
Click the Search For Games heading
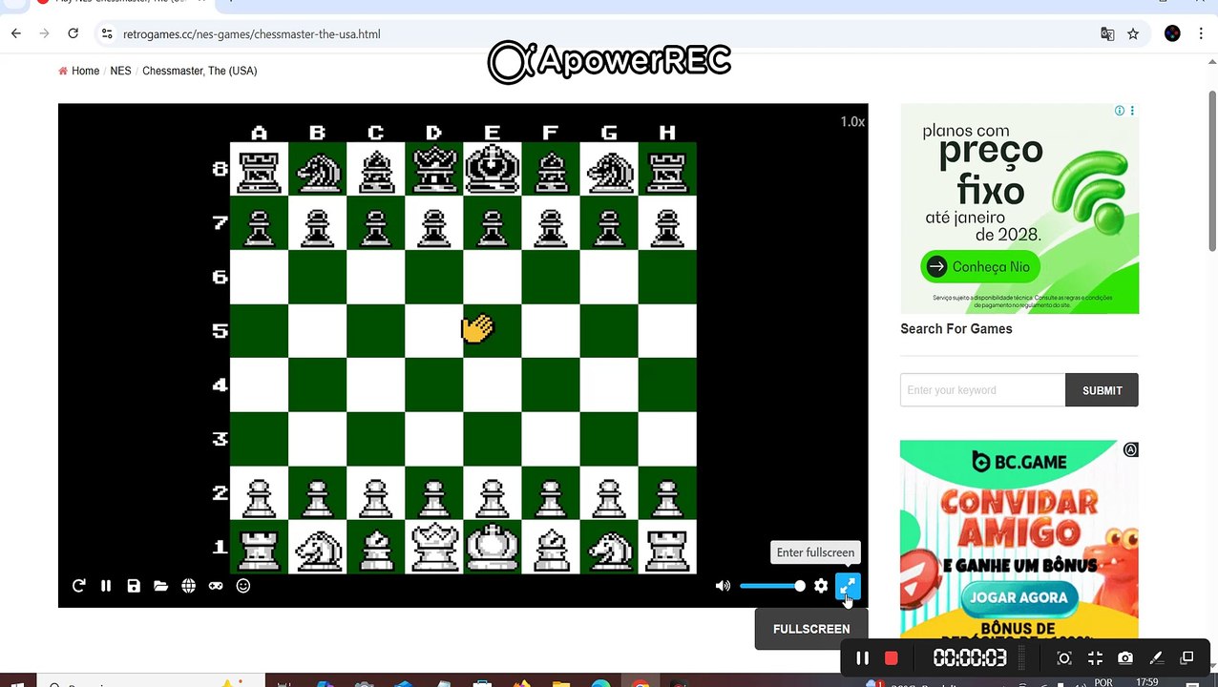point(955,329)
